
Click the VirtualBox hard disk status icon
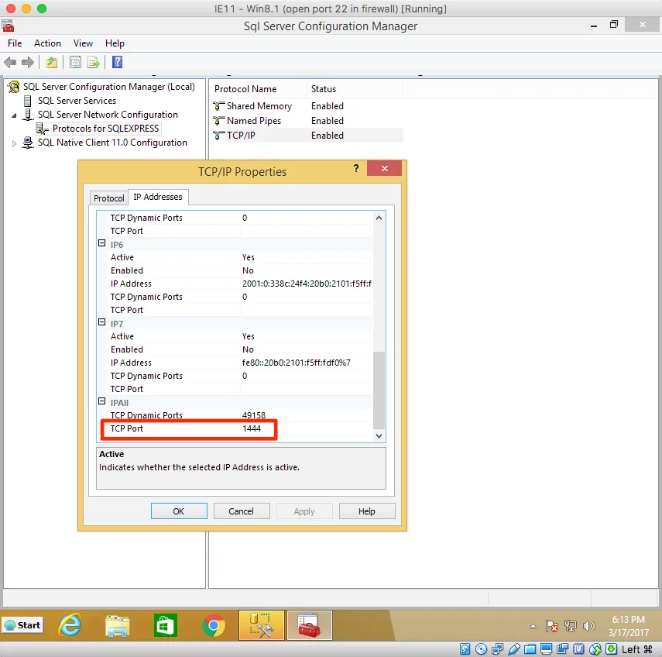pos(465,649)
